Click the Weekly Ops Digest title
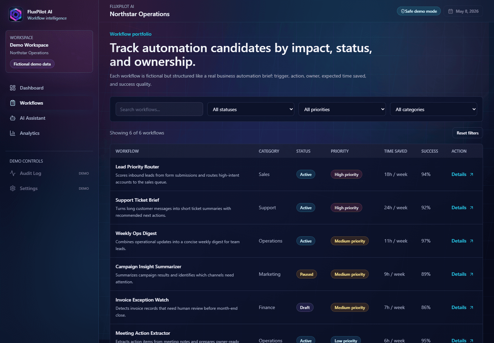Screen dimensions: 494x343 (136, 233)
